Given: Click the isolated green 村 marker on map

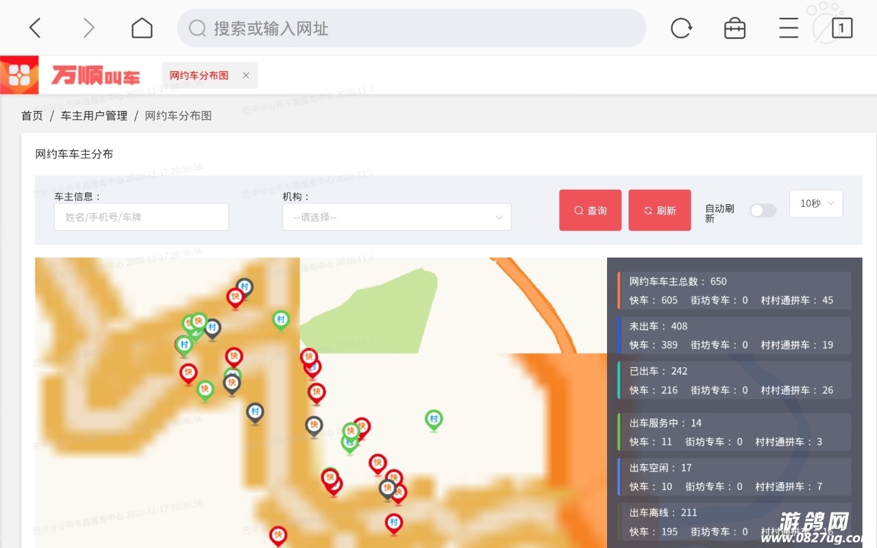Looking at the screenshot, I should pyautogui.click(x=433, y=419).
